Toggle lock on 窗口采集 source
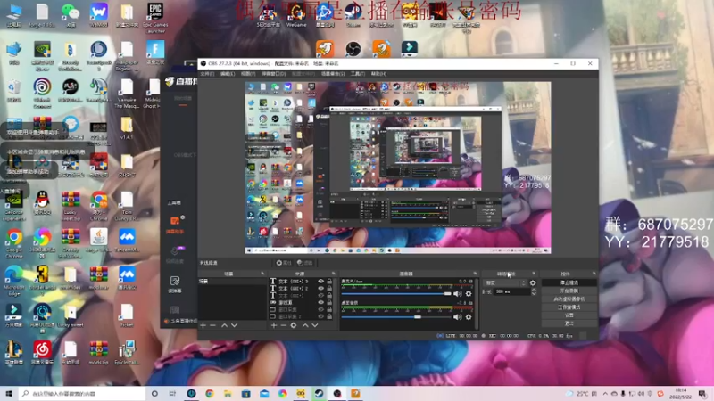This screenshot has height=401, width=714. (x=329, y=309)
